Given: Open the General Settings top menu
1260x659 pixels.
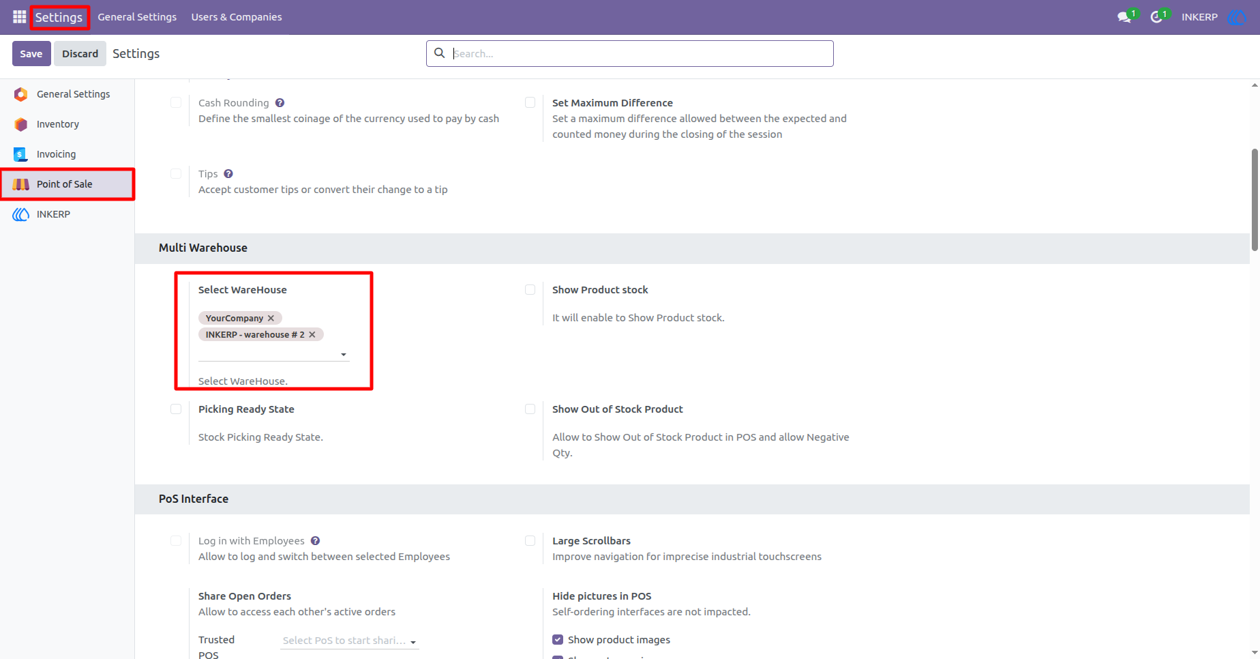Looking at the screenshot, I should click(x=137, y=17).
